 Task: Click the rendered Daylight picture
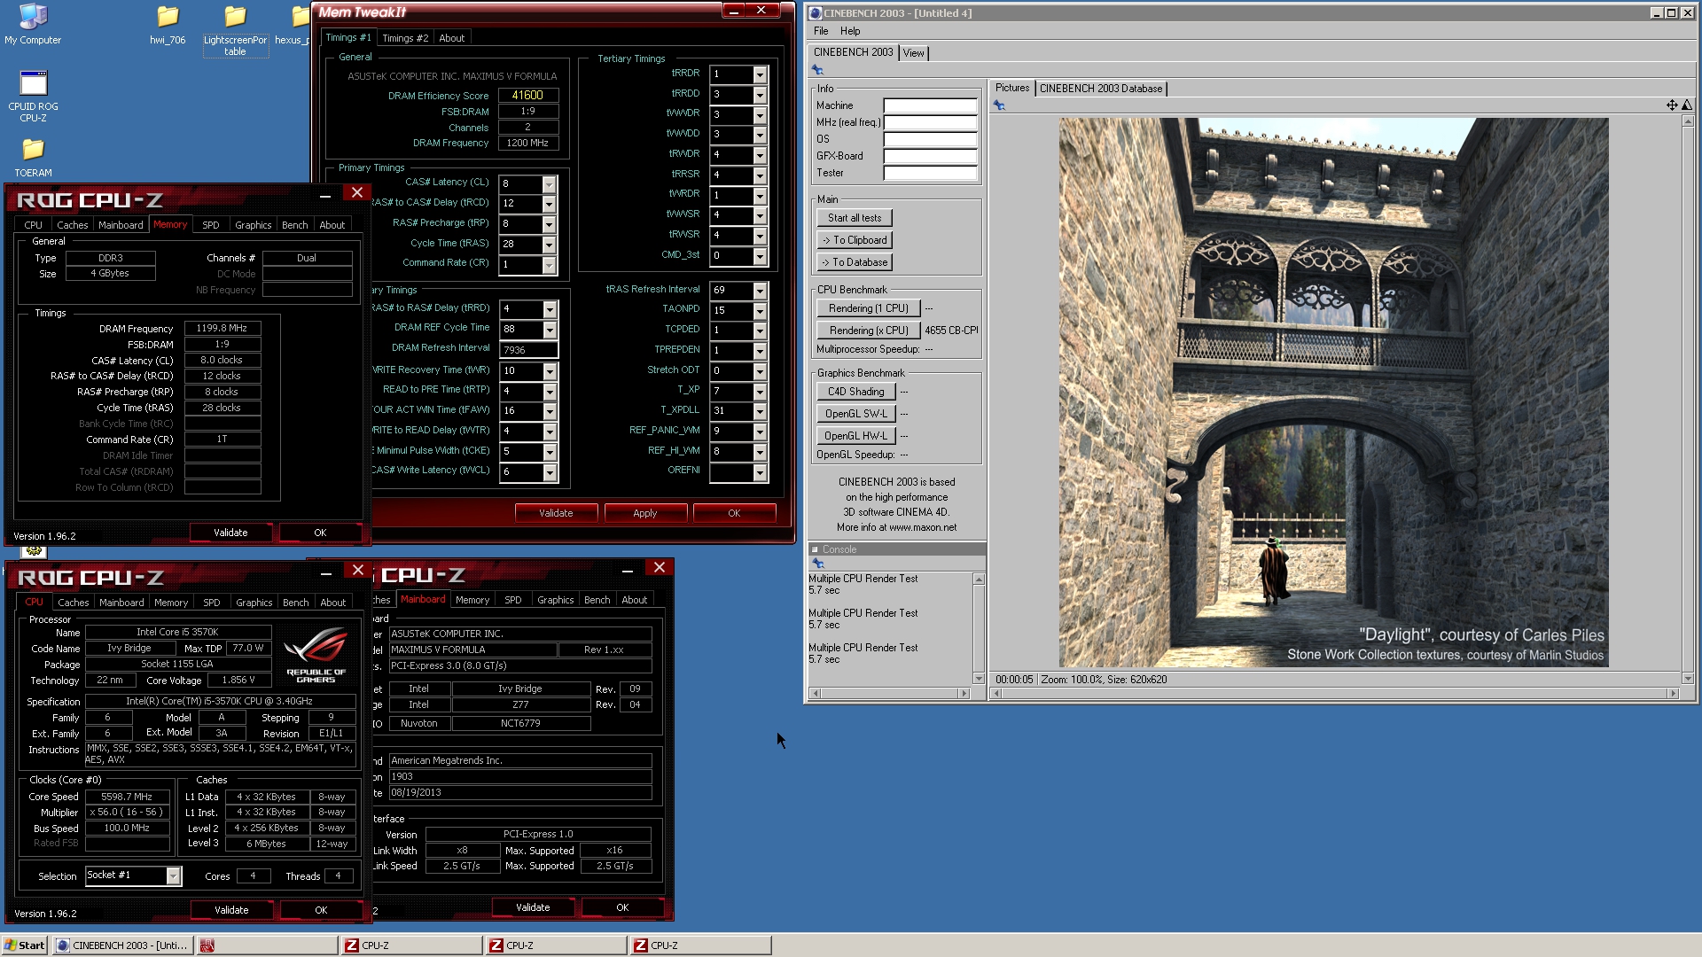1333,393
